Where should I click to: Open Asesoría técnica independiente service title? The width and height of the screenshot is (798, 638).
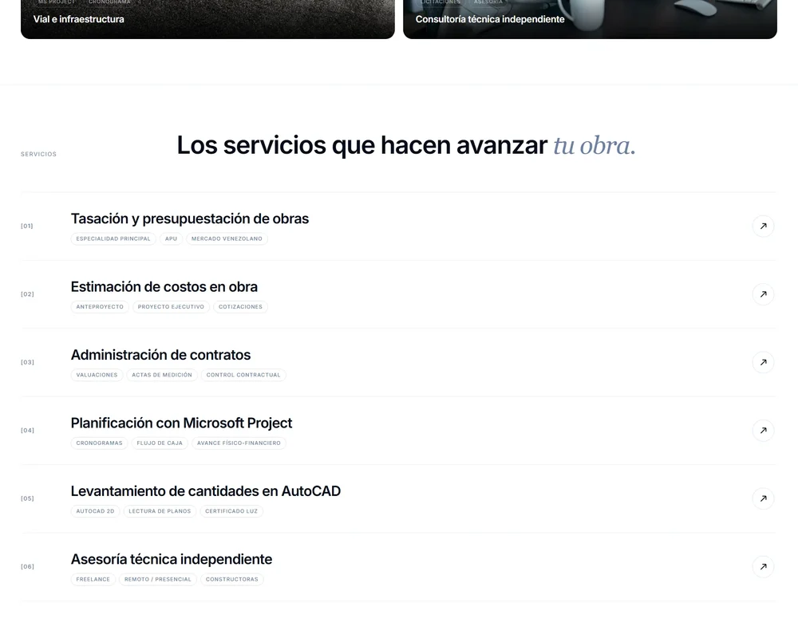click(x=172, y=560)
